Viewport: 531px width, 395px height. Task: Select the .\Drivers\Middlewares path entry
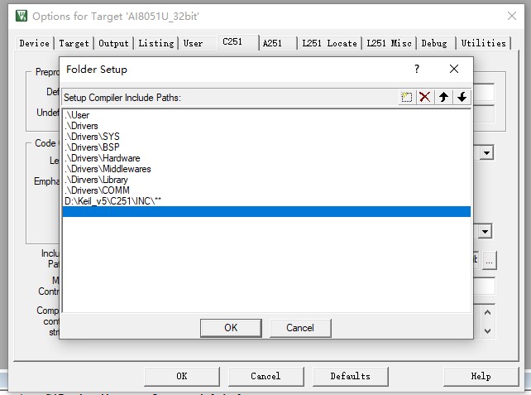[266, 169]
